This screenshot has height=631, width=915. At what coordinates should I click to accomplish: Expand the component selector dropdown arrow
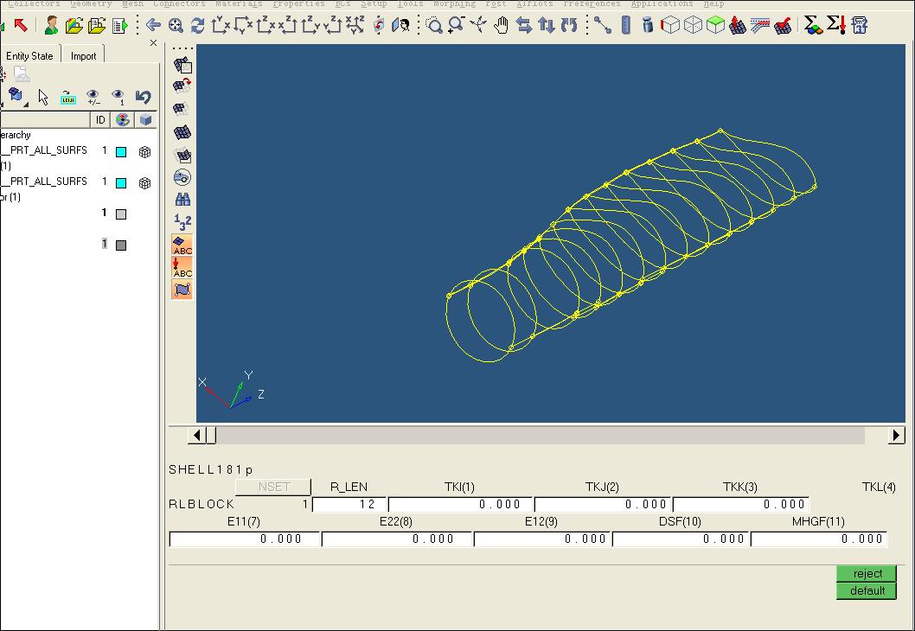26,105
